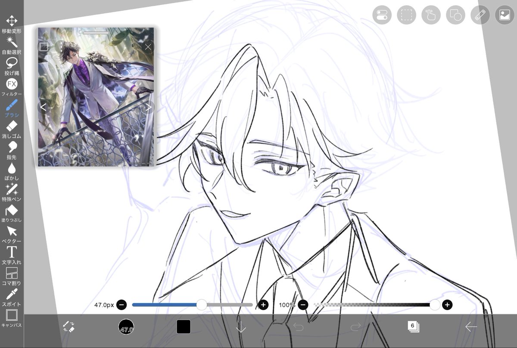Select the Frame Divider tool (コマ割り)
The width and height of the screenshot is (517, 348).
(x=12, y=277)
